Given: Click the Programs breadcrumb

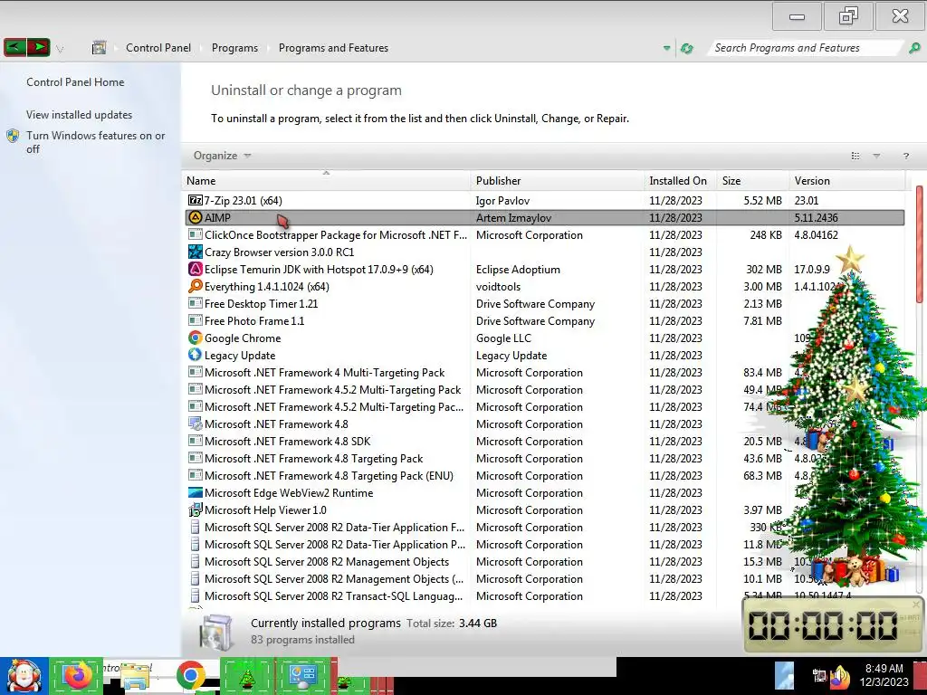Looking at the screenshot, I should 234,48.
